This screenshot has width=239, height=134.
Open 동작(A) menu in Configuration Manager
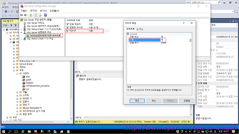tap(34, 11)
